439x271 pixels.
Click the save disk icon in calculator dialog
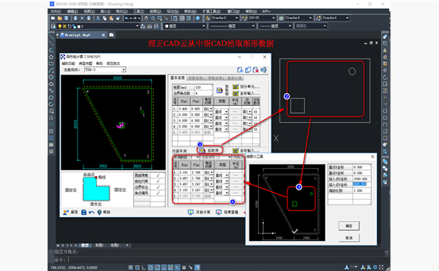tap(83, 213)
